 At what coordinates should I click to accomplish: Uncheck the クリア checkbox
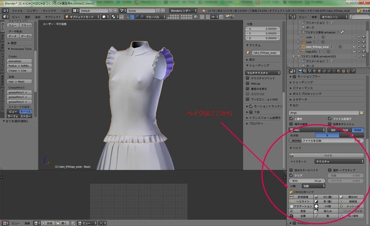(x=291, y=175)
